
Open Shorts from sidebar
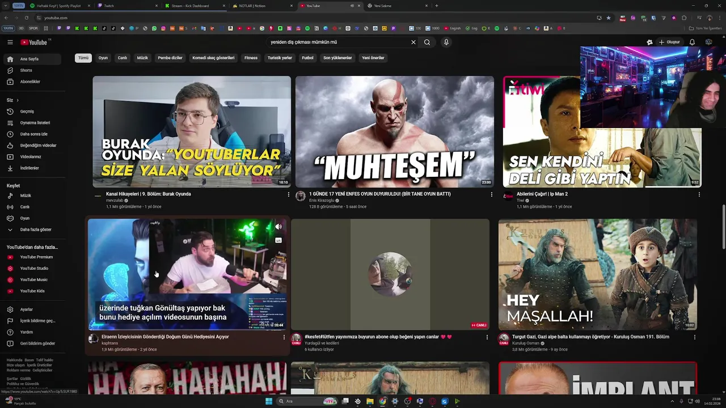pos(33,70)
